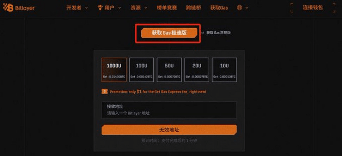Screen dimensions: 342x156
Task: Click the 连接钱包 connect wallet button
Action: (313, 7)
